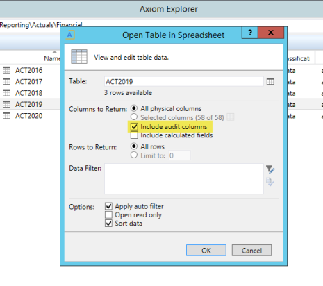Viewport: 323px width, 286px height.
Task: Click inside the Data Filter text box
Action: 184,178
